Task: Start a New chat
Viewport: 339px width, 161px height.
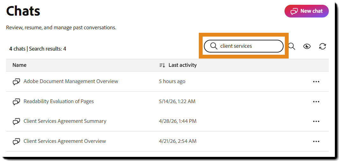Action: coord(307,11)
